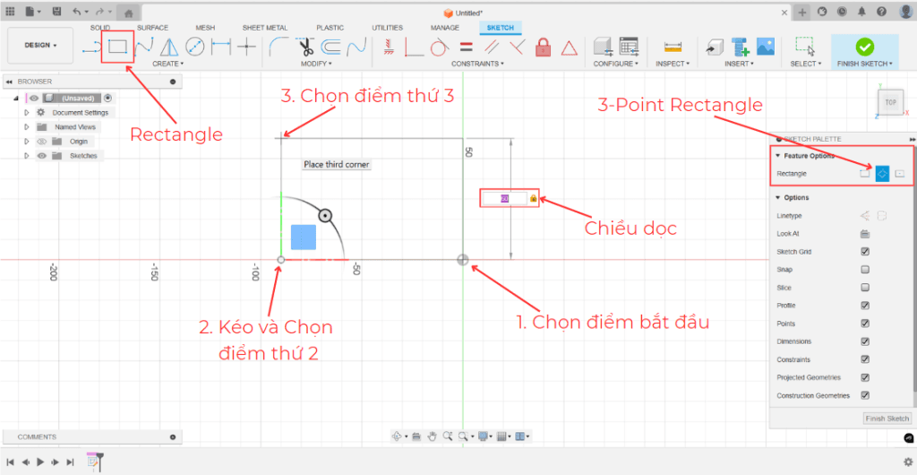Click the Look At icon in palette
The image size is (917, 475).
(865, 234)
